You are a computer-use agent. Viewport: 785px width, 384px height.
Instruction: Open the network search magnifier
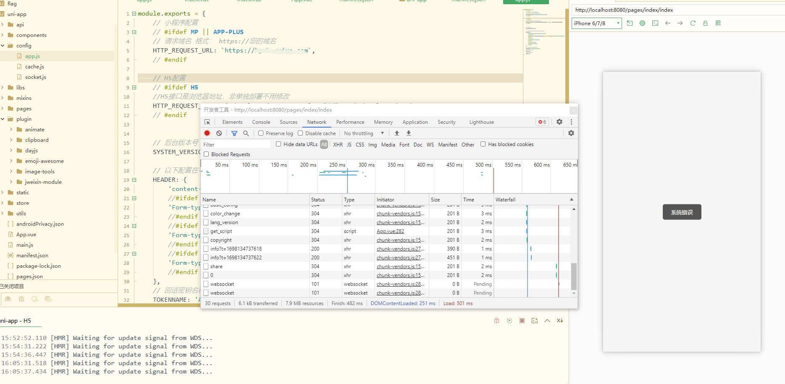pos(246,133)
